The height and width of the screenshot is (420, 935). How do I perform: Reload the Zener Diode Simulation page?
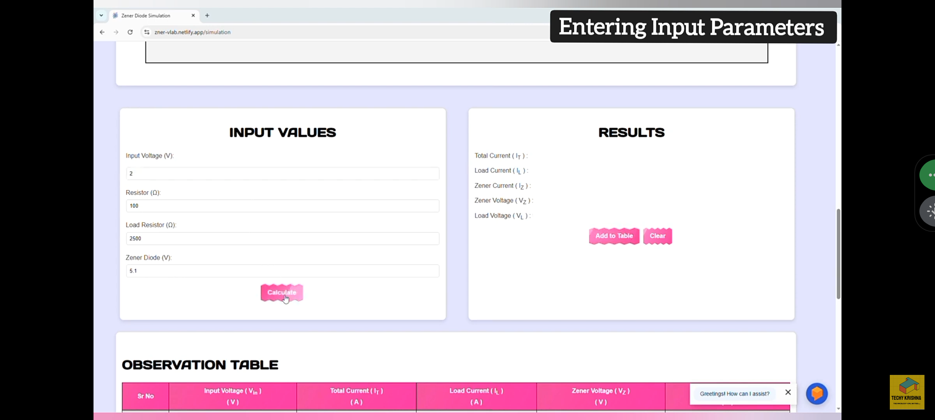[130, 32]
